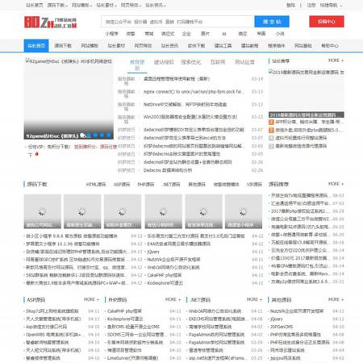Switch to the 互联网 article tab
Image resolution: width=363 pixels, height=363 pixels.
(x=218, y=62)
